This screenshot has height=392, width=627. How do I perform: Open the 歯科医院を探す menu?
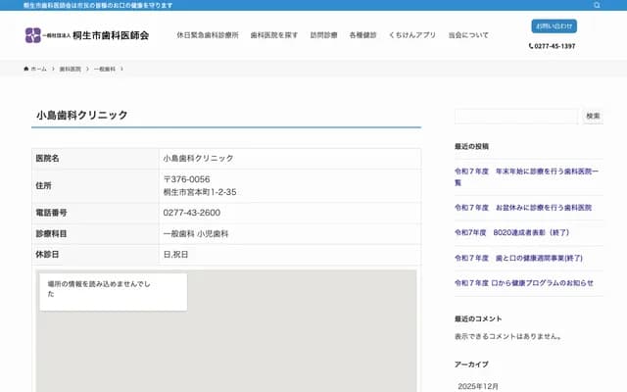[x=274, y=35]
